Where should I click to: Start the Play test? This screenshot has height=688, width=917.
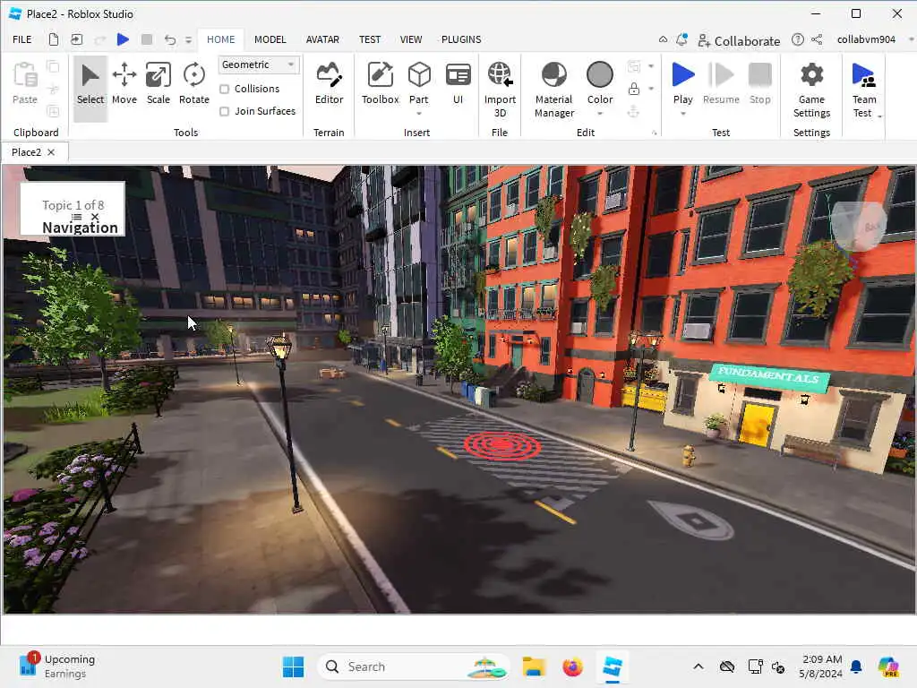tap(682, 83)
